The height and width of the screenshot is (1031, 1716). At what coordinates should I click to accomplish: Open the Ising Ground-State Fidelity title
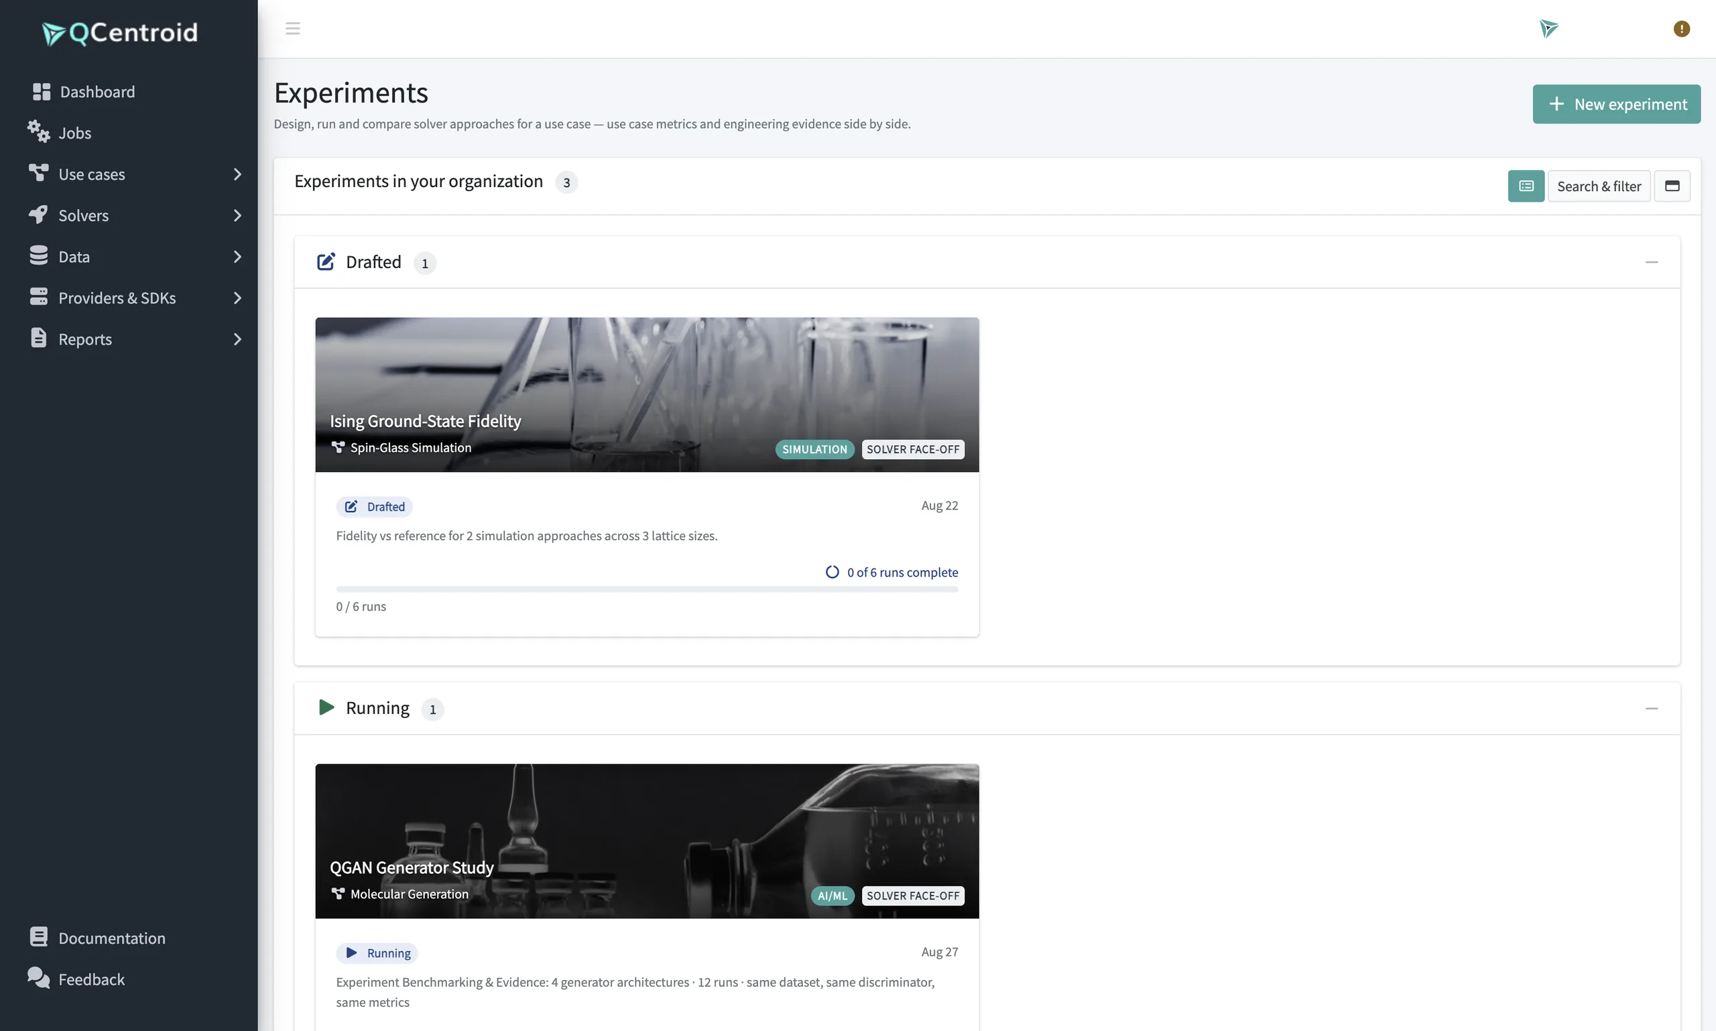(x=425, y=421)
